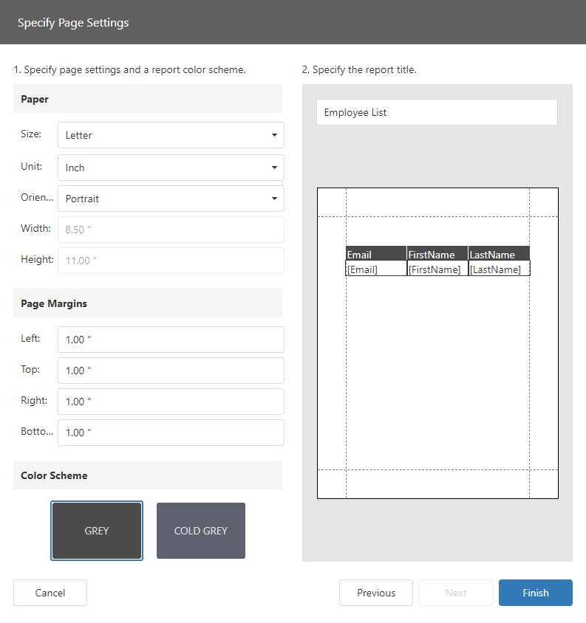Go back with the Previous button

click(376, 593)
